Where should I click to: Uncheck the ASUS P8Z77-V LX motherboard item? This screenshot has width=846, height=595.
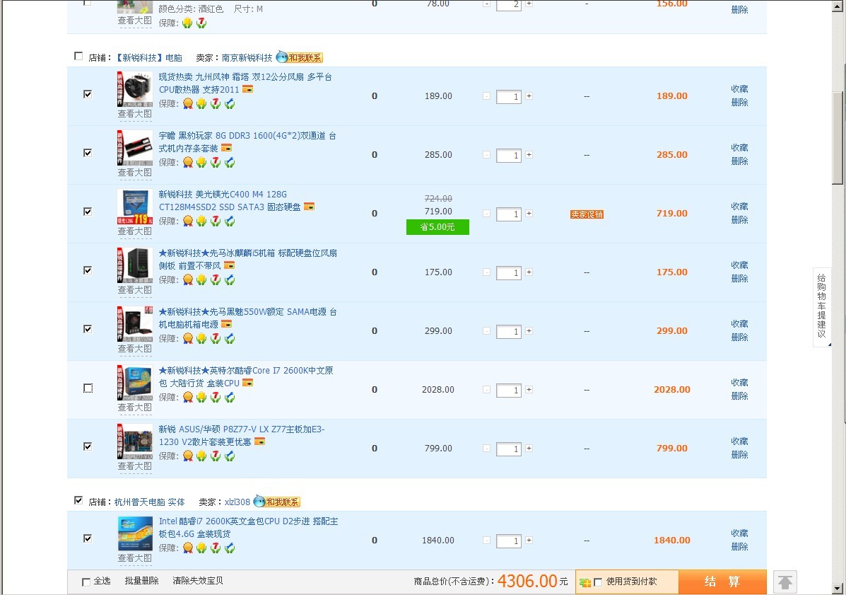pyautogui.click(x=88, y=446)
